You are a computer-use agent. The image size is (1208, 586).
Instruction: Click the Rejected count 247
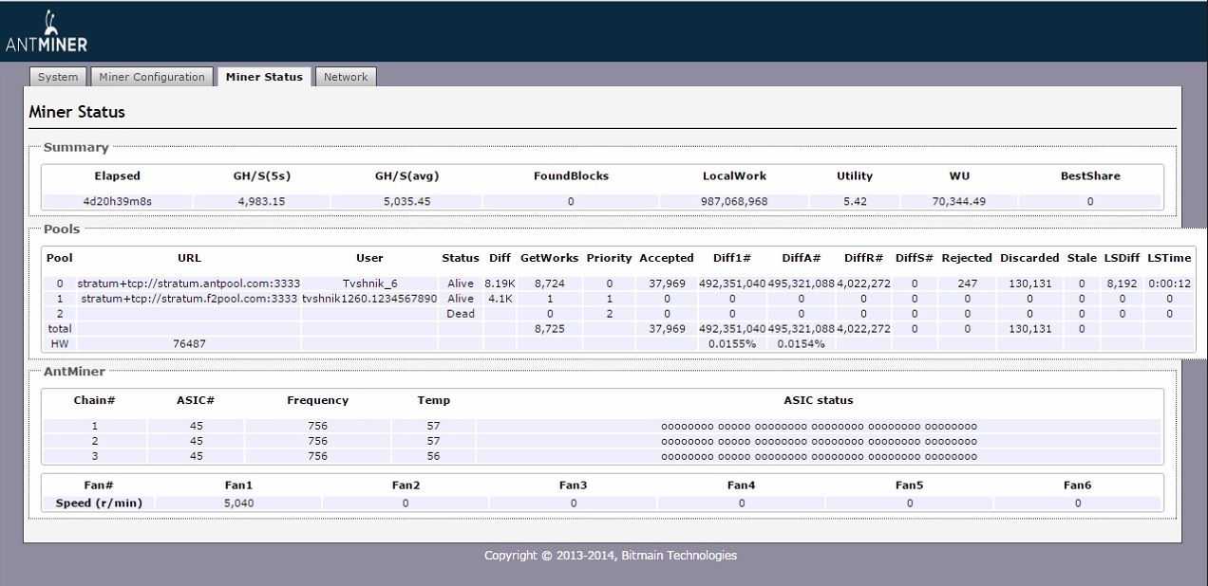967,284
